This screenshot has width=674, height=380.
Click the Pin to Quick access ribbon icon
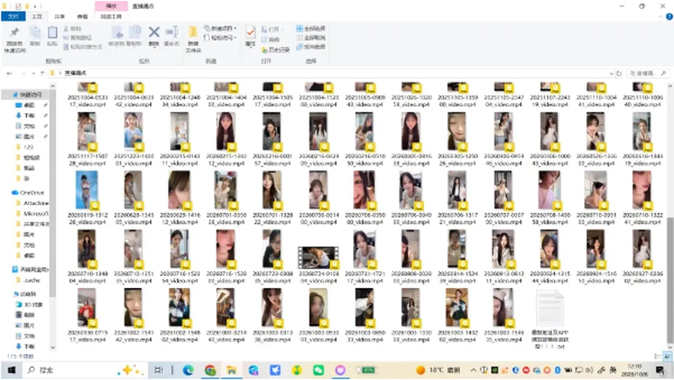pyautogui.click(x=15, y=39)
